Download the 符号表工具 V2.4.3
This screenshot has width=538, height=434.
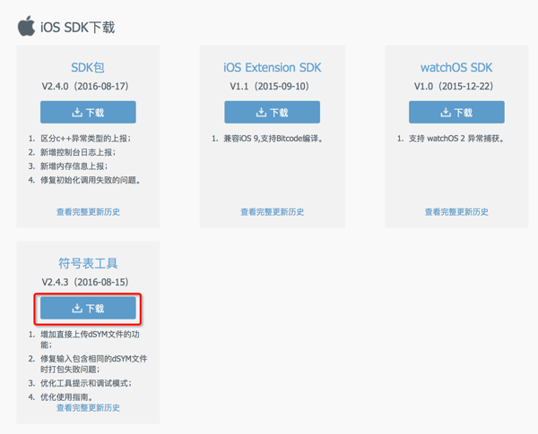click(x=88, y=308)
